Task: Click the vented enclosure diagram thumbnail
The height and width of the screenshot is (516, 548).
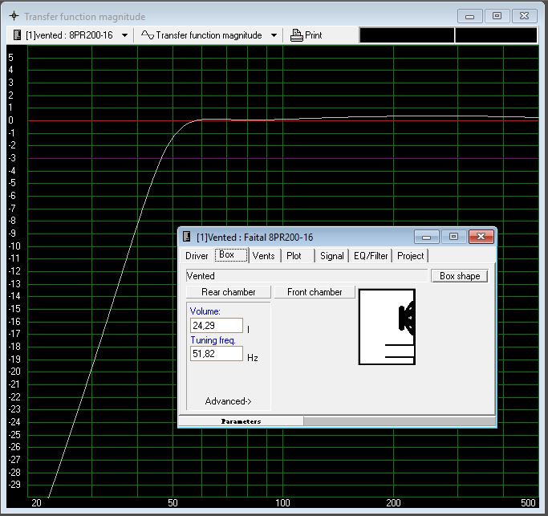Action: 387,327
